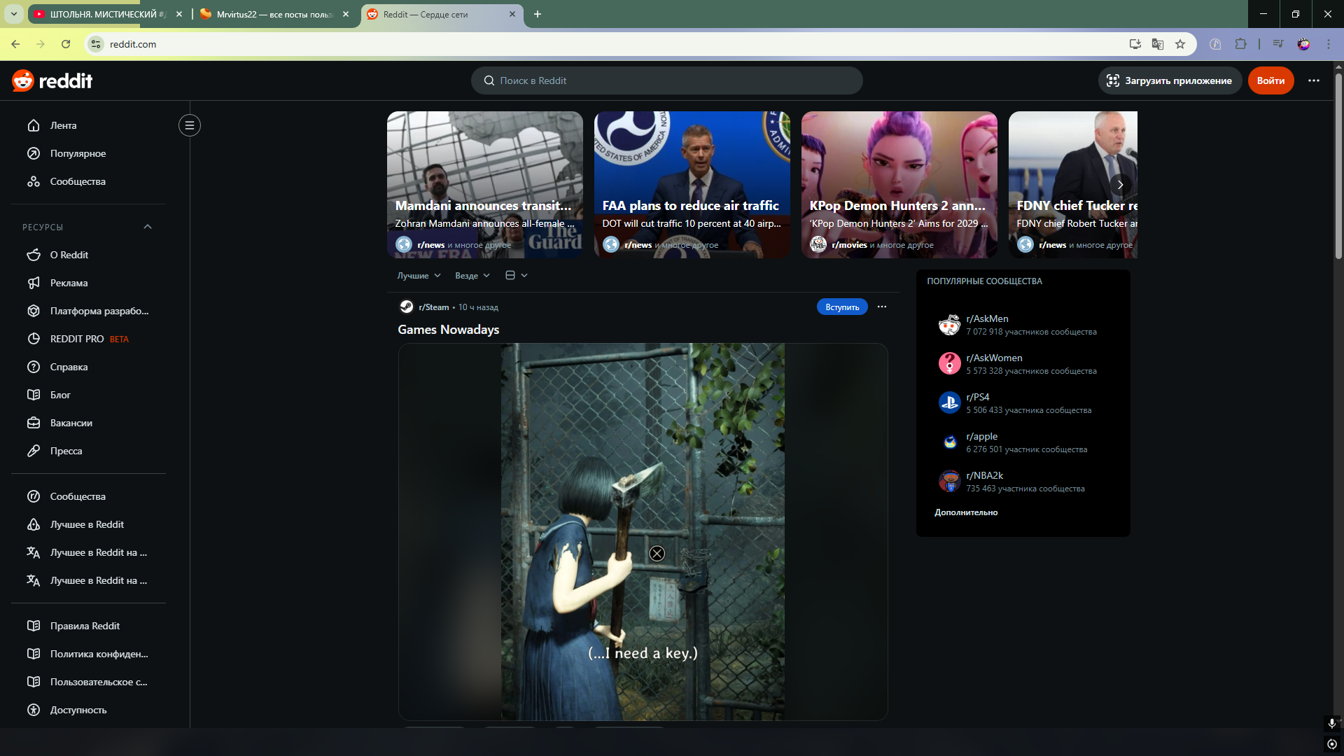Click the r/PS4 community icon
Image resolution: width=1344 pixels, height=756 pixels.
949,402
